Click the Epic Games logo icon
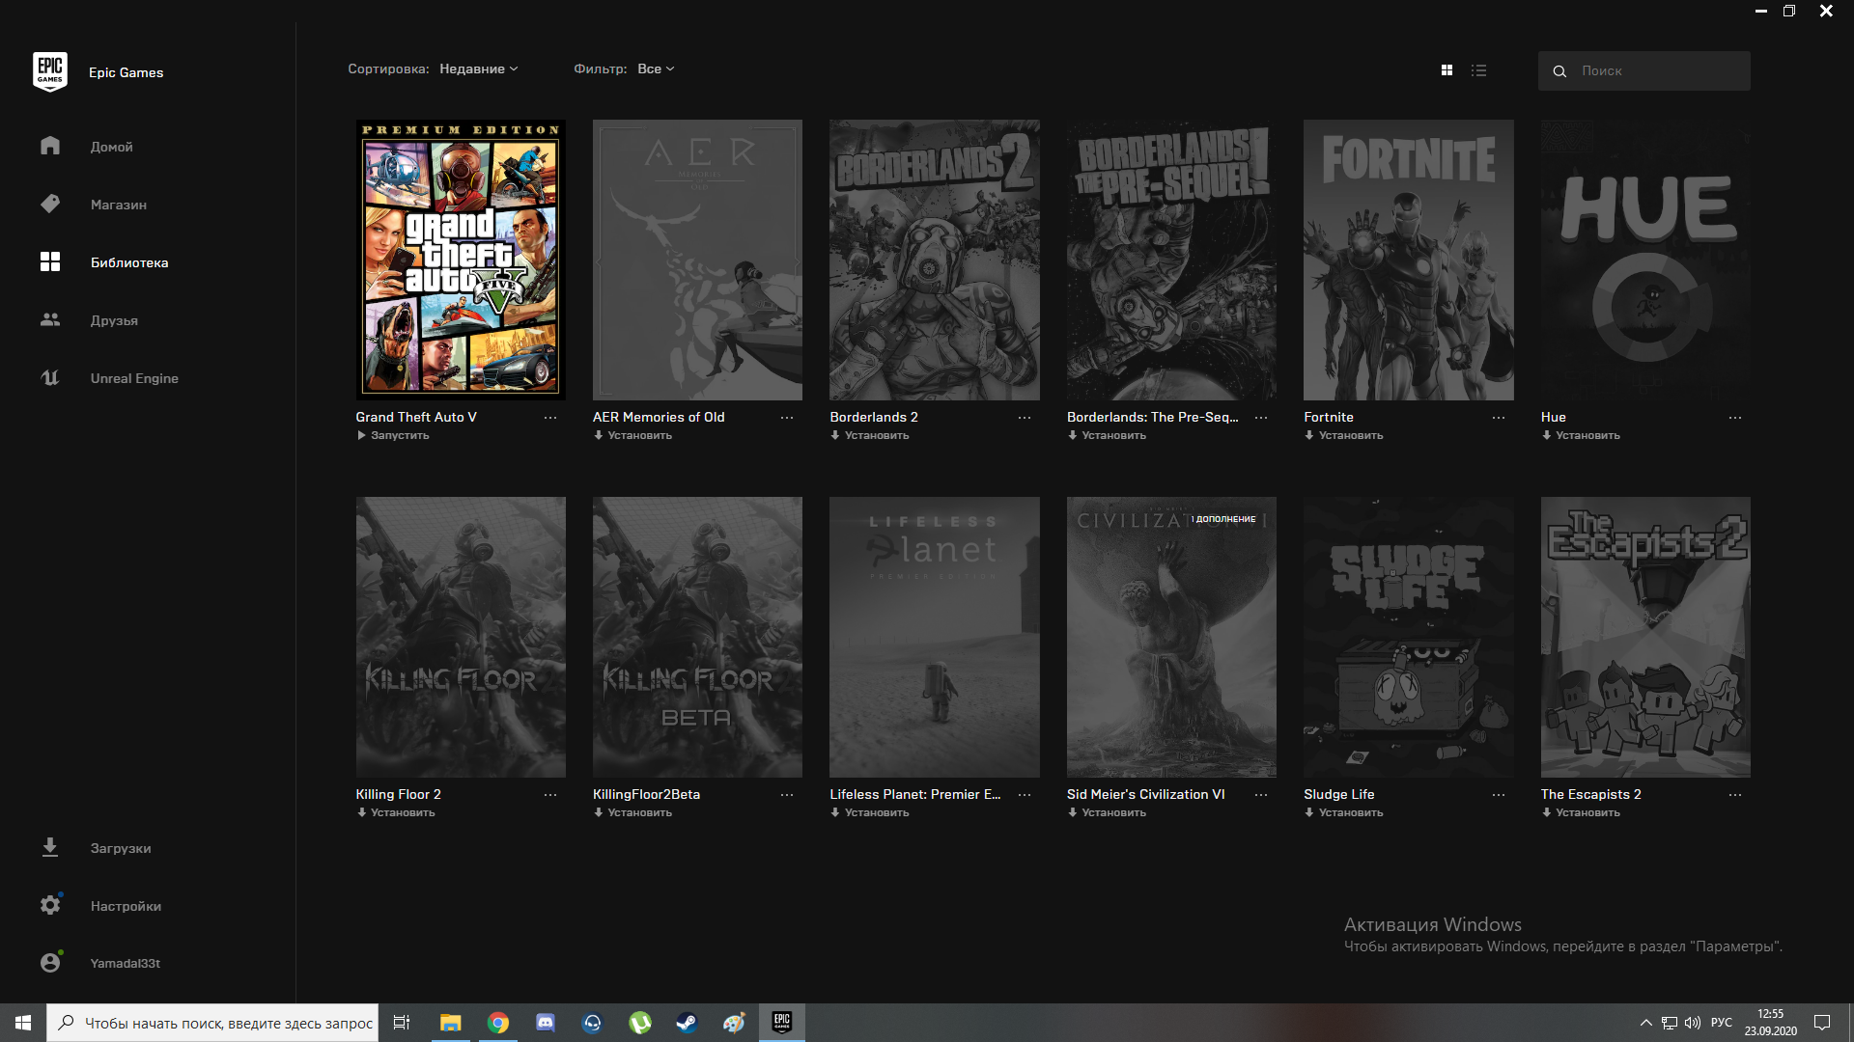Screen dimensions: 1854x1042 [50, 71]
